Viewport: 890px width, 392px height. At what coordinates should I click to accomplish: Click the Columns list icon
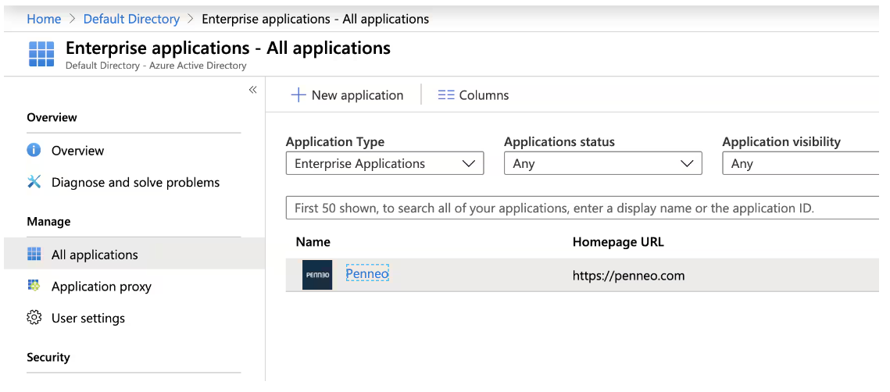click(446, 95)
